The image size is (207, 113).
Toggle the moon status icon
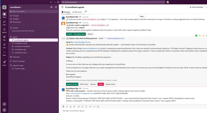pyautogui.click(x=4, y=110)
